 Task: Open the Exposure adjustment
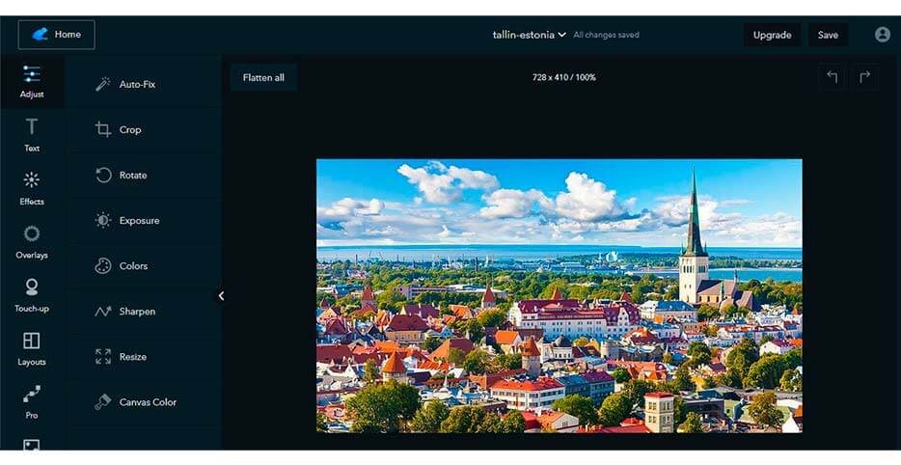pos(138,221)
